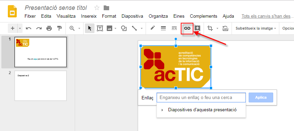Open the Diapositiva menu

pos(132,16)
